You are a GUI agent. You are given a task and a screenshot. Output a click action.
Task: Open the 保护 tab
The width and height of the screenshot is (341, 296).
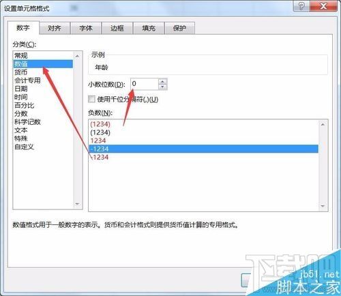tap(179, 28)
